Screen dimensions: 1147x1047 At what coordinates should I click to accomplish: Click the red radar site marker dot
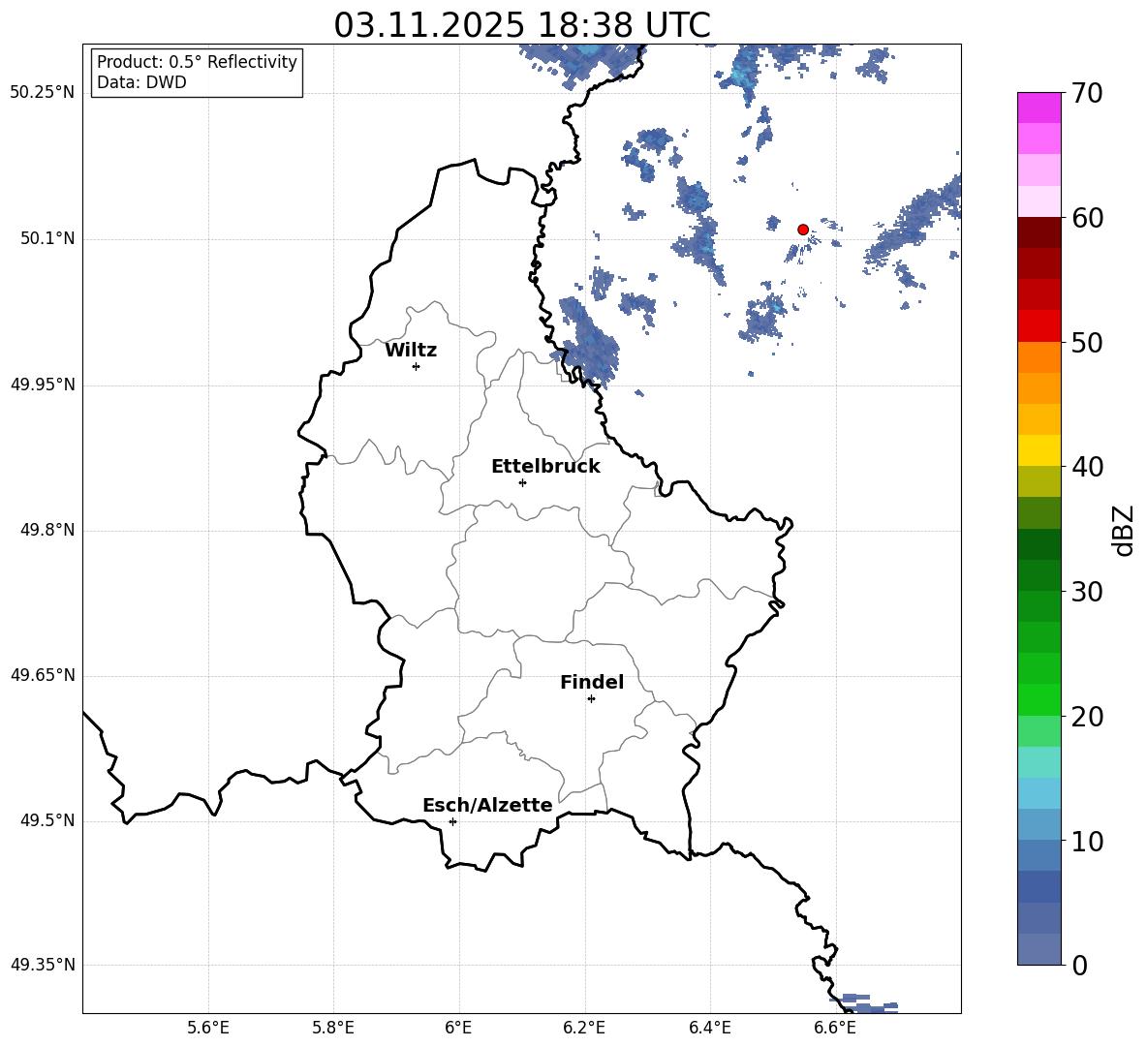click(x=802, y=230)
